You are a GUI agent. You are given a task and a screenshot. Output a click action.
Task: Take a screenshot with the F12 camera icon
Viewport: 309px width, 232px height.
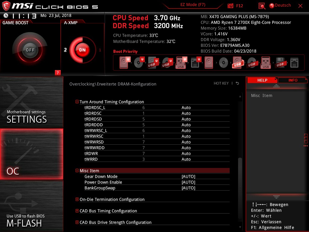point(230,6)
